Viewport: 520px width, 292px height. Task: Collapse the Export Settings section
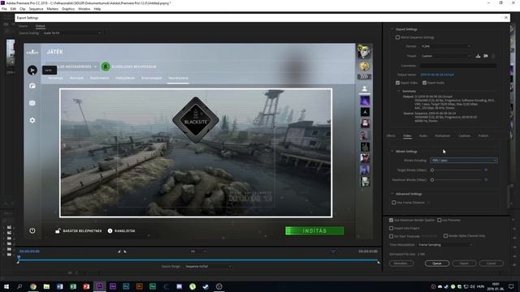[x=392, y=29]
